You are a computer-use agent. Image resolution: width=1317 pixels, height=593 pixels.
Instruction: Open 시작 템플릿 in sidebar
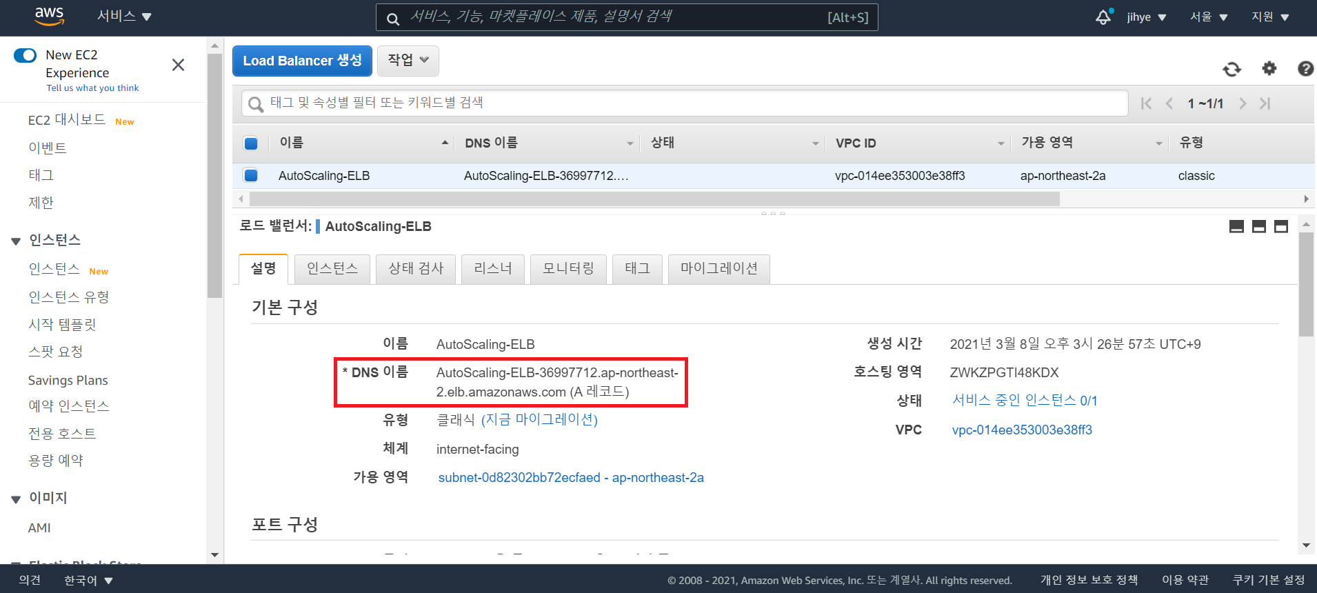[62, 325]
